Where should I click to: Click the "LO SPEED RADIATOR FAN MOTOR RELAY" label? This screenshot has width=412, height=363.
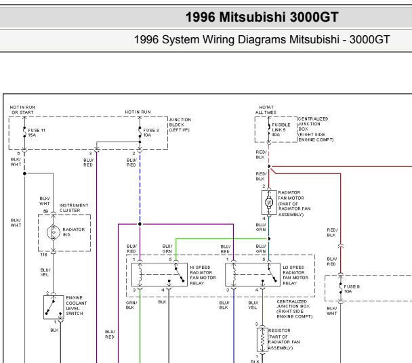[x=295, y=275]
